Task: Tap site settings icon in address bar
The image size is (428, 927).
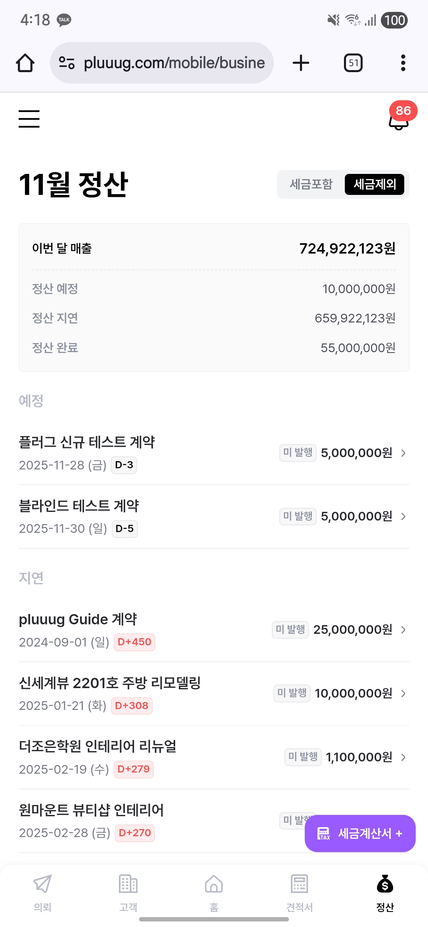Action: pyautogui.click(x=67, y=63)
